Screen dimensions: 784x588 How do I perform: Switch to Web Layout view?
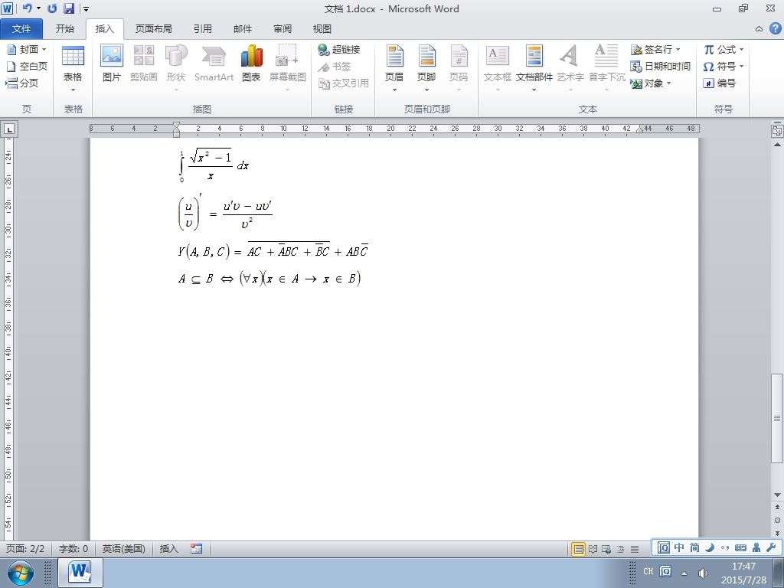[606, 549]
